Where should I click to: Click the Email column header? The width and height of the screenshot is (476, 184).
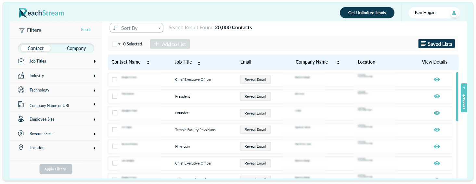246,62
